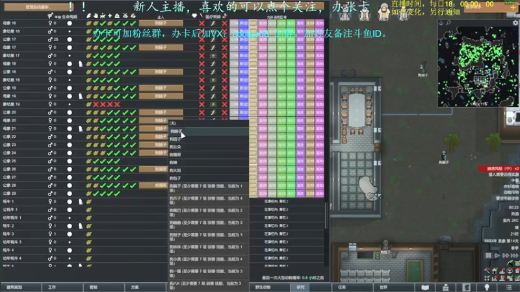
Task: Click the plus-sign training column header
Action: 110,16
